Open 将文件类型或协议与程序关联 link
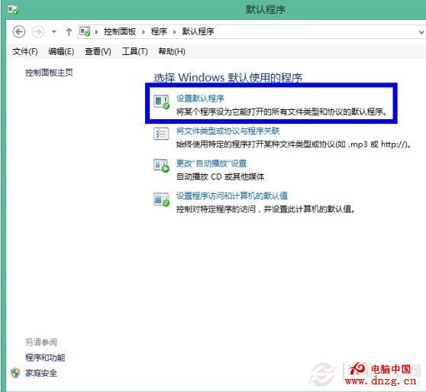Image resolution: width=426 pixels, height=392 pixels. point(228,131)
